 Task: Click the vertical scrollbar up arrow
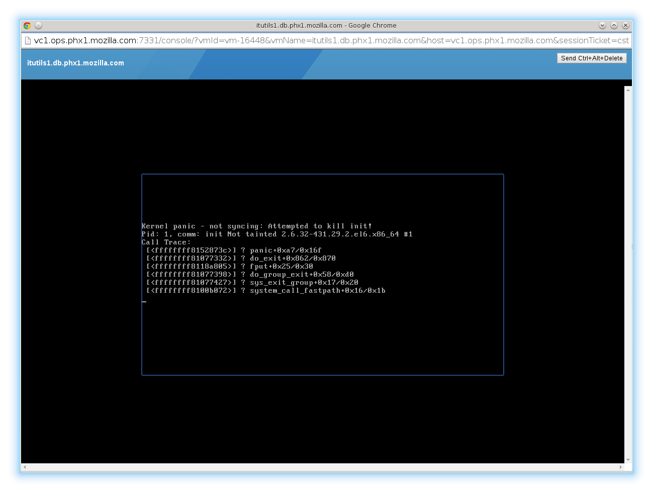628,90
